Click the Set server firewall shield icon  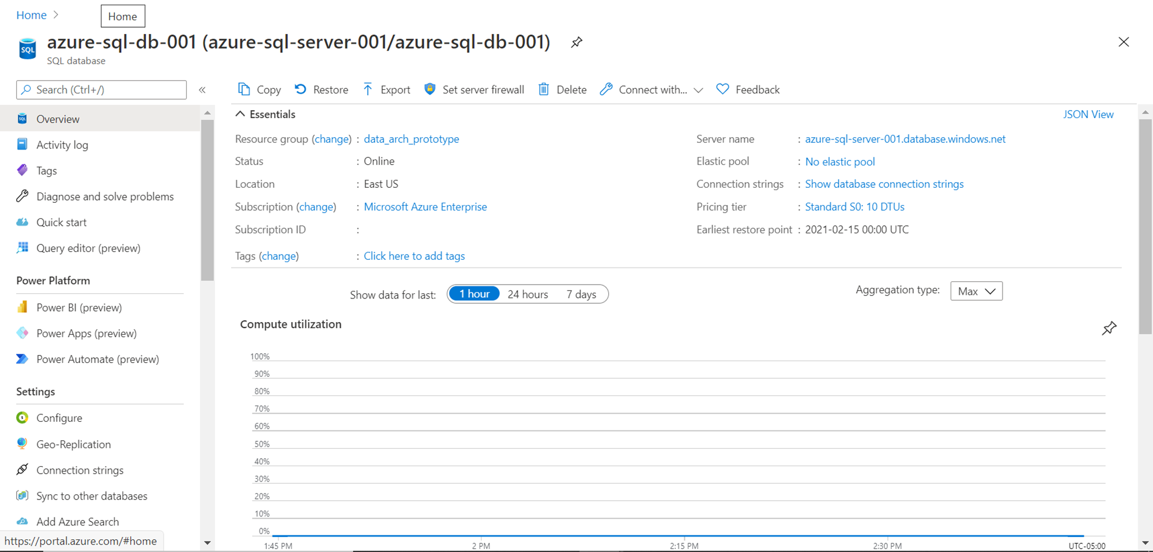pos(429,89)
